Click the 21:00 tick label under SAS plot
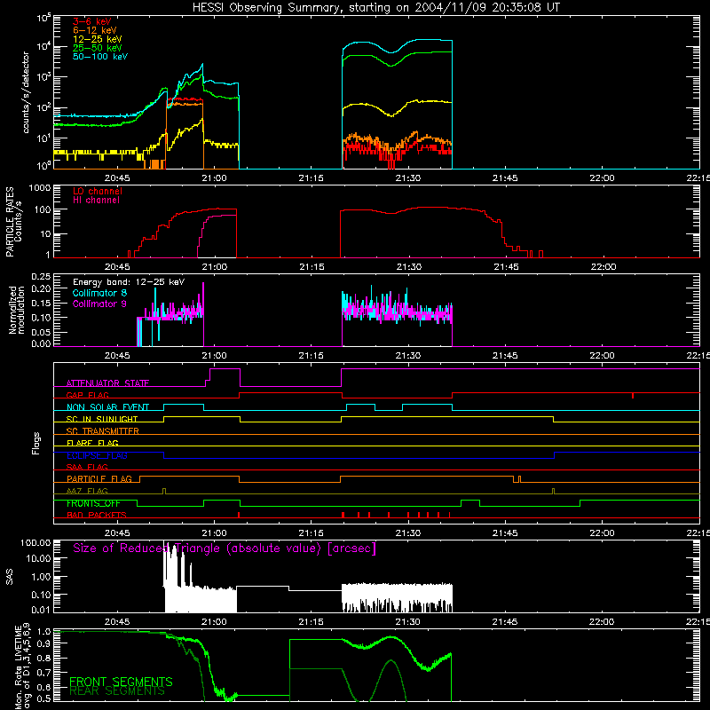Viewport: 710px width, 710px height. point(214,622)
